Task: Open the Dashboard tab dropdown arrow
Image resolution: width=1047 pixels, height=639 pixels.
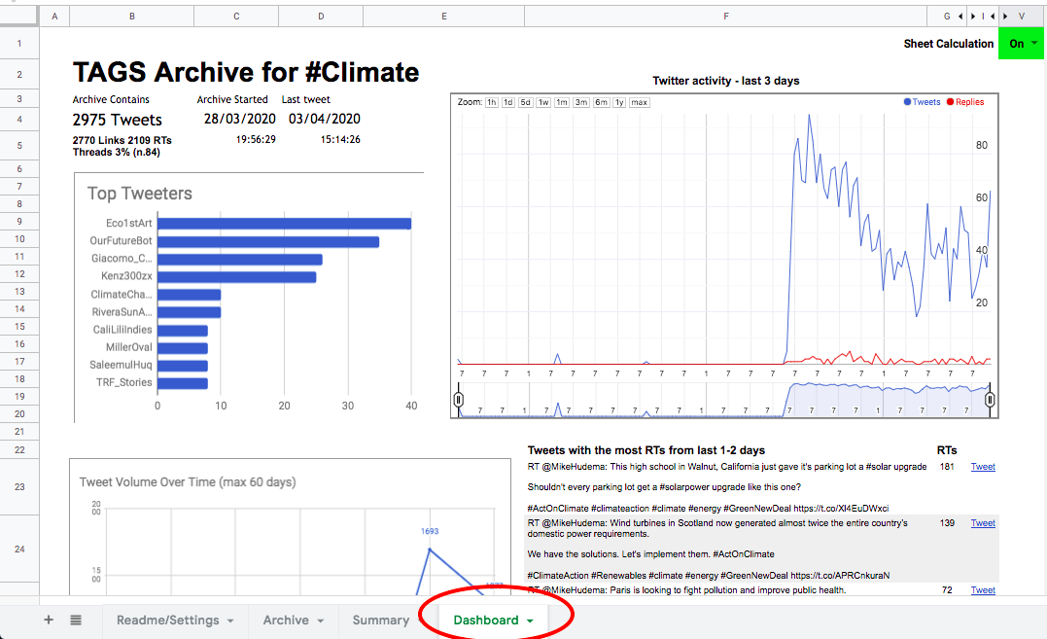Action: tap(530, 621)
